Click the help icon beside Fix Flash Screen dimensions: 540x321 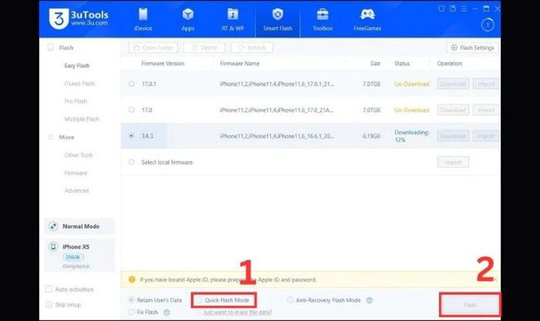(167, 312)
